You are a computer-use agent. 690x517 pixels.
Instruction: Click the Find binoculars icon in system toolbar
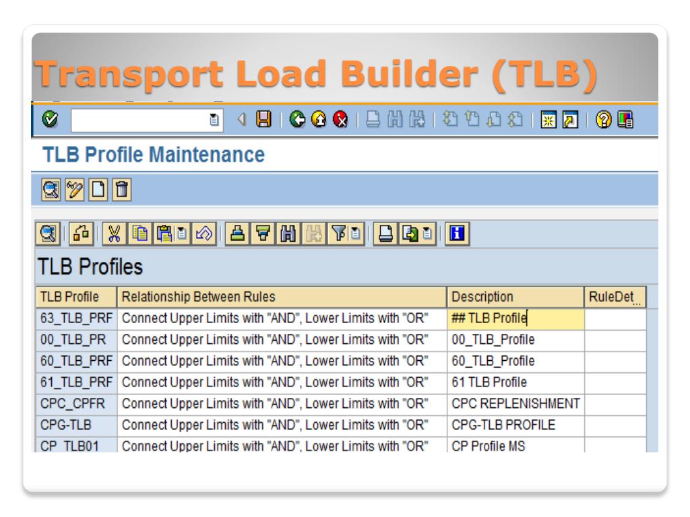click(395, 120)
